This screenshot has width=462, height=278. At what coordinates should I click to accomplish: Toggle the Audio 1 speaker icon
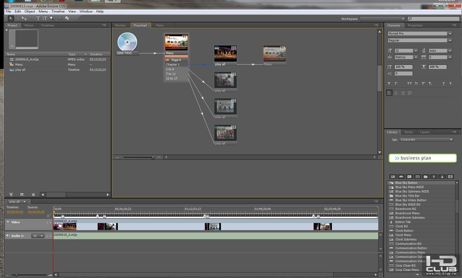click(8, 236)
